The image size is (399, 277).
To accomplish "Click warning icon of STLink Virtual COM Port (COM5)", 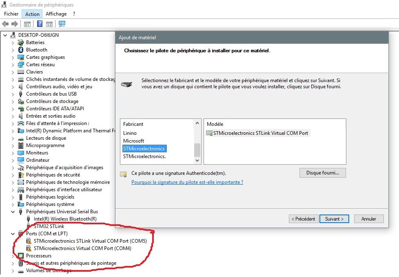I will click(29, 241).
